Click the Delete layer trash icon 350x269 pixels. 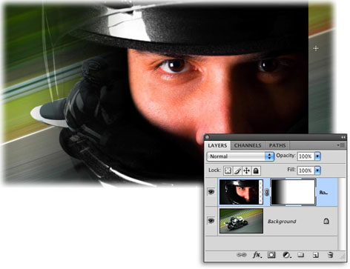[330, 255]
